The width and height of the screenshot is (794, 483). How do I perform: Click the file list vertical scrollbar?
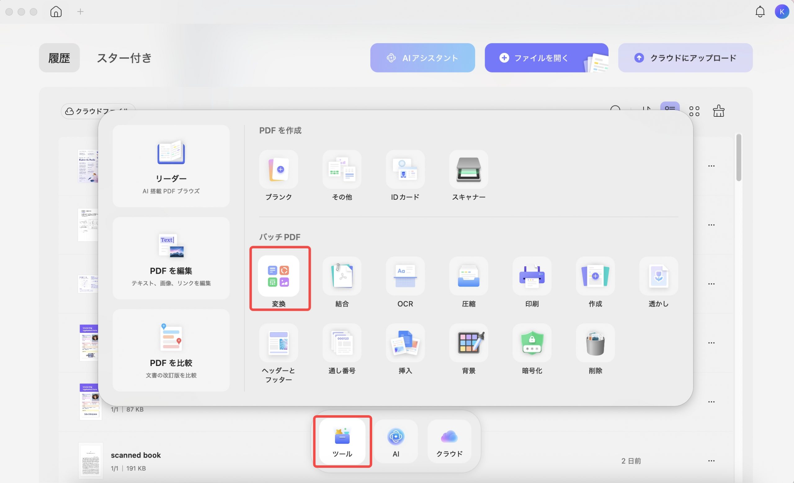[x=738, y=158]
